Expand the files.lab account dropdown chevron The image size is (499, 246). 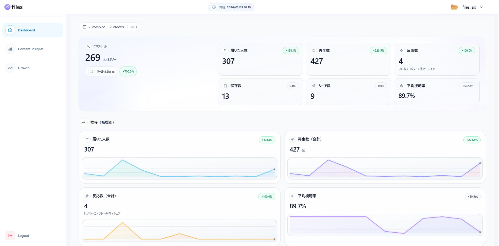[x=481, y=7]
